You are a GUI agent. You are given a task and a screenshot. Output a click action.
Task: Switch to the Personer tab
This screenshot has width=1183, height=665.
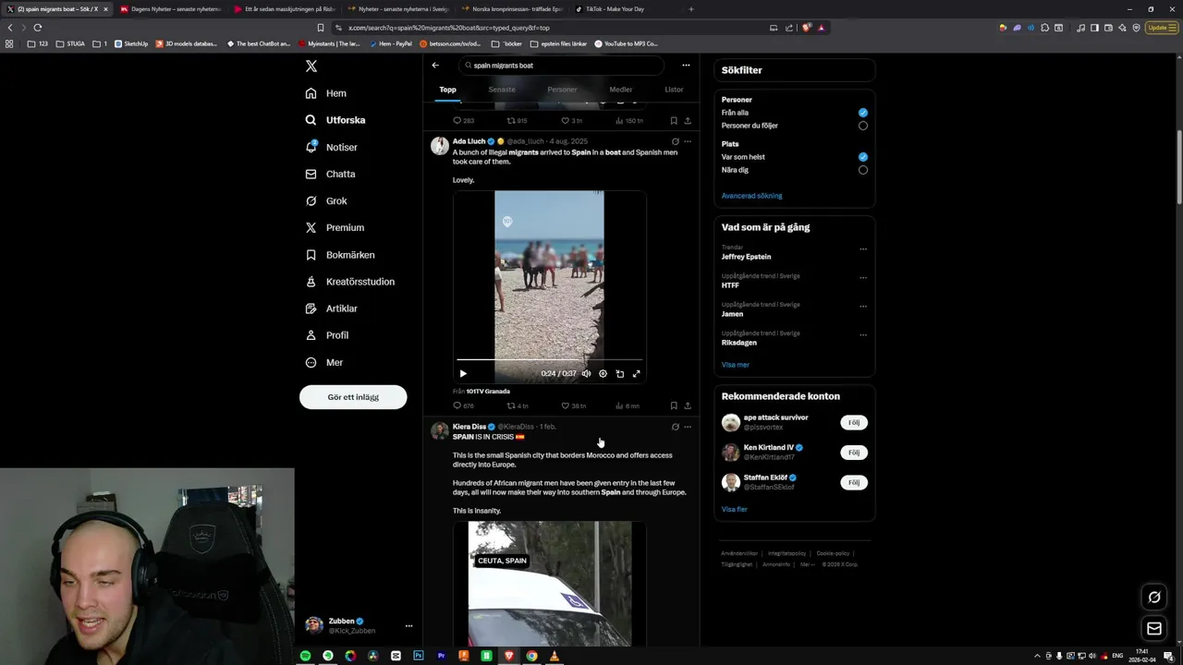pos(562,90)
